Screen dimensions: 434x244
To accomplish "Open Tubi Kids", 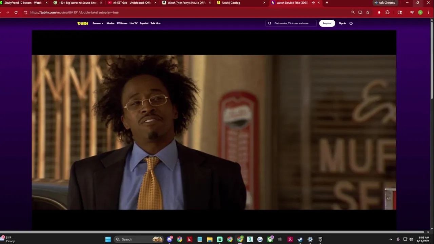I will (155, 23).
